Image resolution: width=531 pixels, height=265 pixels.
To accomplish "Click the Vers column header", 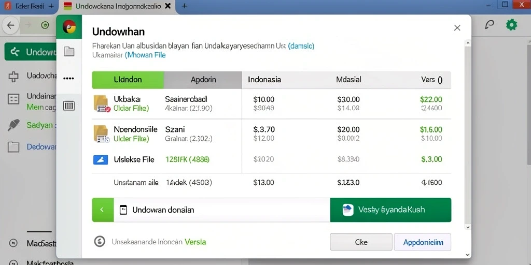I will coord(431,80).
